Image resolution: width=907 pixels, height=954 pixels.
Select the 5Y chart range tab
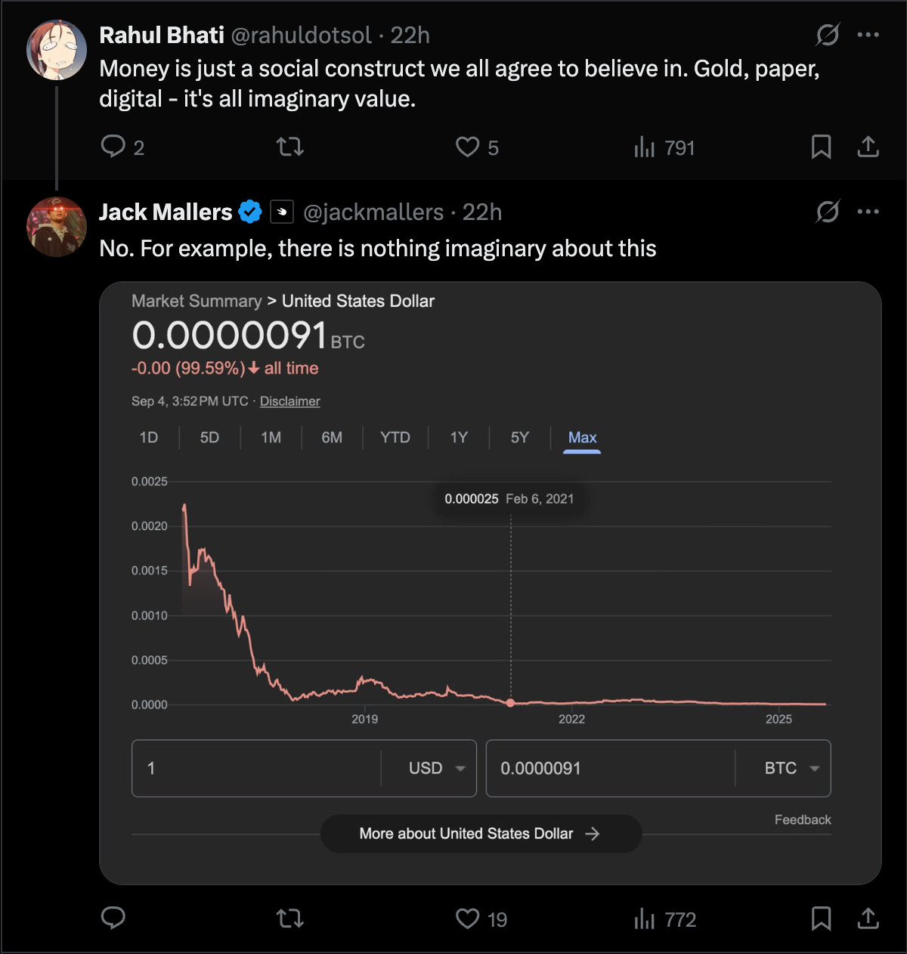[519, 437]
